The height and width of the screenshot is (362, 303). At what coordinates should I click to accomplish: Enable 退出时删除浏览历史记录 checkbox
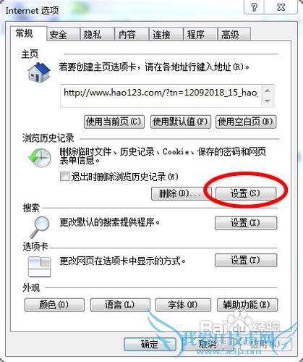[64, 176]
